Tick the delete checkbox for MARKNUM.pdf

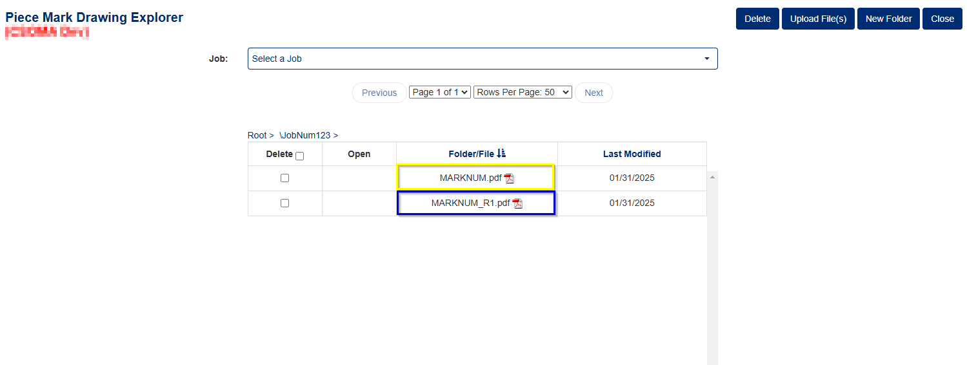coord(284,178)
